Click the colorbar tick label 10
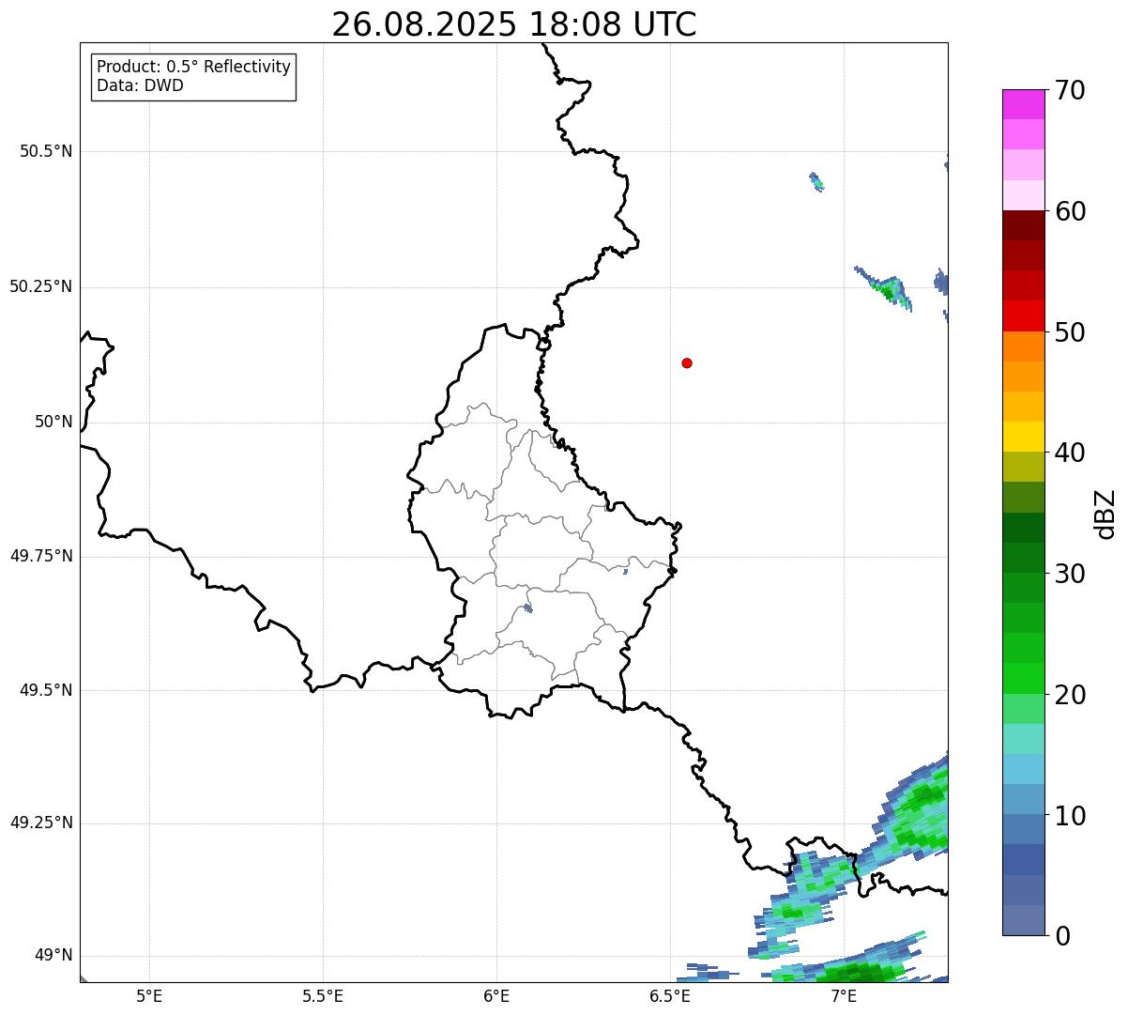 click(x=1070, y=816)
